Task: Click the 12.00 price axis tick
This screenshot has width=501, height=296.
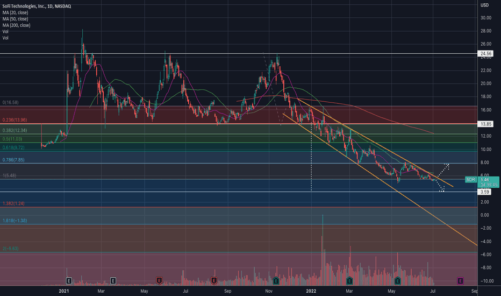Action: [x=485, y=136]
